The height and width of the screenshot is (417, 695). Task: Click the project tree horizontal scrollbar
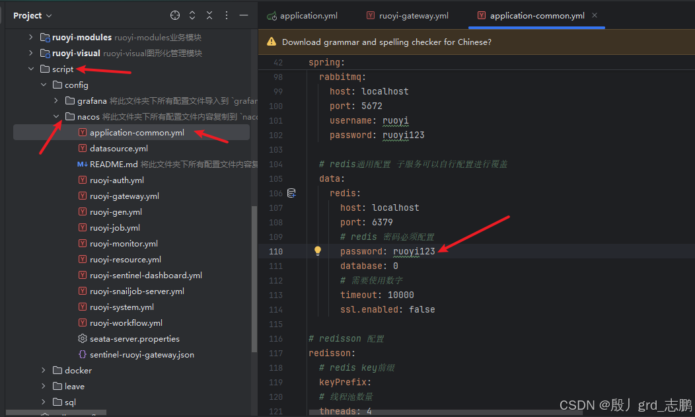[x=56, y=412]
